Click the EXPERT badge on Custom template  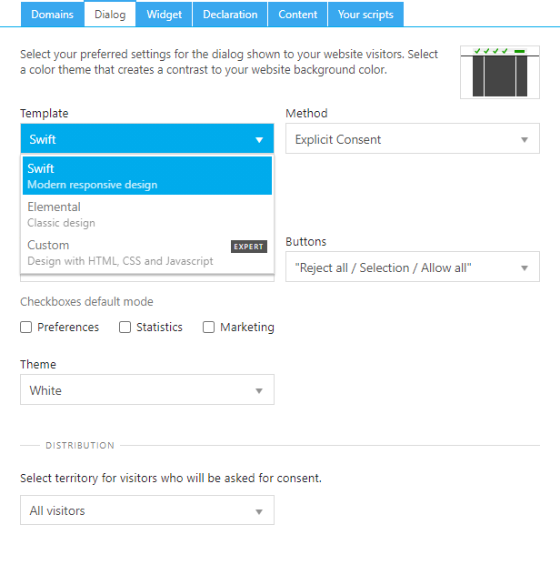coord(248,247)
